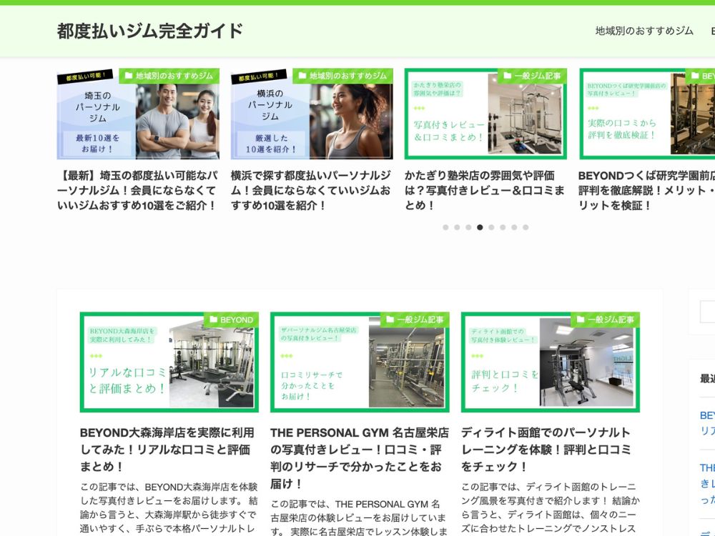Screen dimensions: 715x536
Task: Click BEYOND category tag on 大森海岸店 card
Action: 231,319
